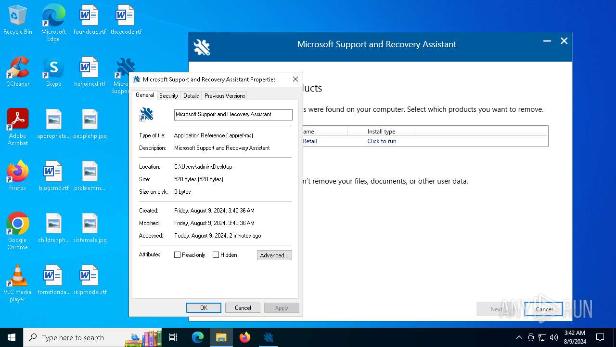Open the CCleaner desktop shortcut
This screenshot has height=347, width=616.
(18, 72)
